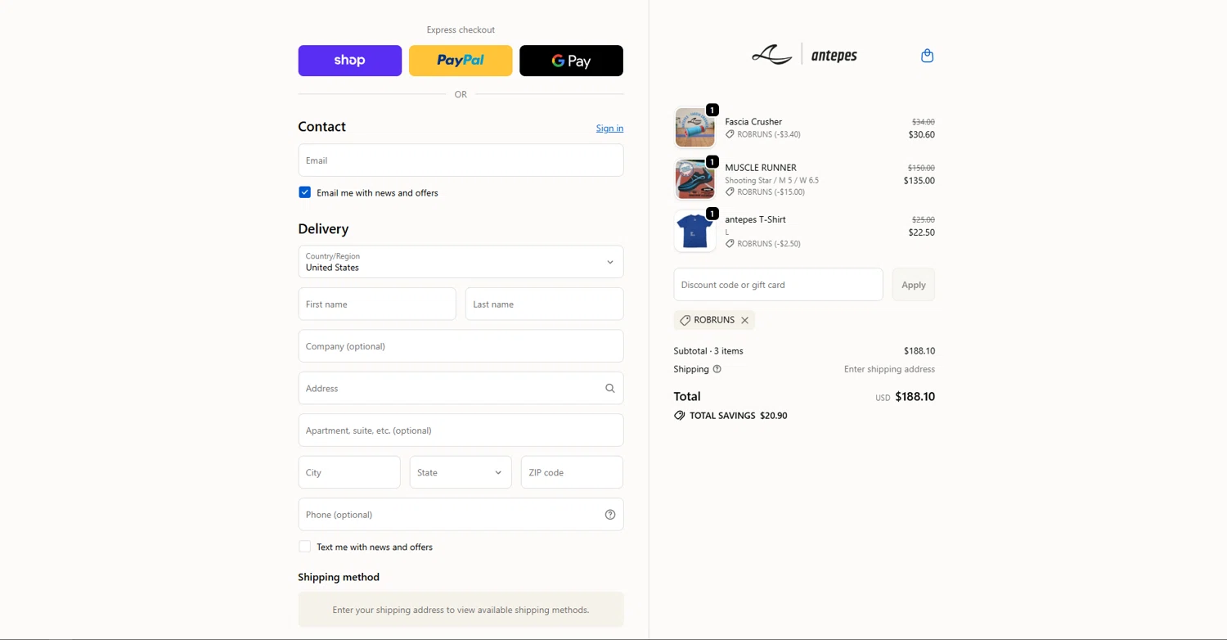
Task: Click the Fascia Crusher product thumbnail
Action: tap(694, 128)
